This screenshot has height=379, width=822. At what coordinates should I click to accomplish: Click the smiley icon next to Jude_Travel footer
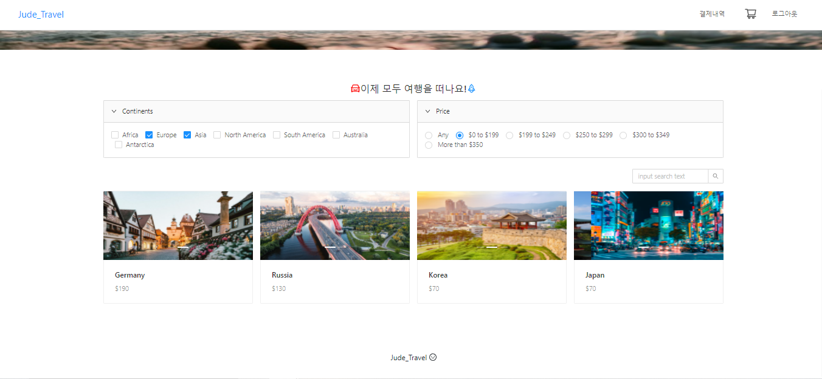433,357
